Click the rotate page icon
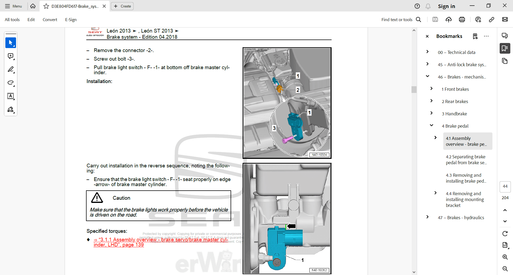 click(505, 234)
